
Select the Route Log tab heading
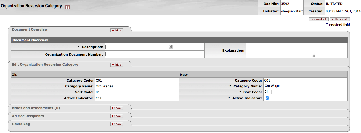21,124
